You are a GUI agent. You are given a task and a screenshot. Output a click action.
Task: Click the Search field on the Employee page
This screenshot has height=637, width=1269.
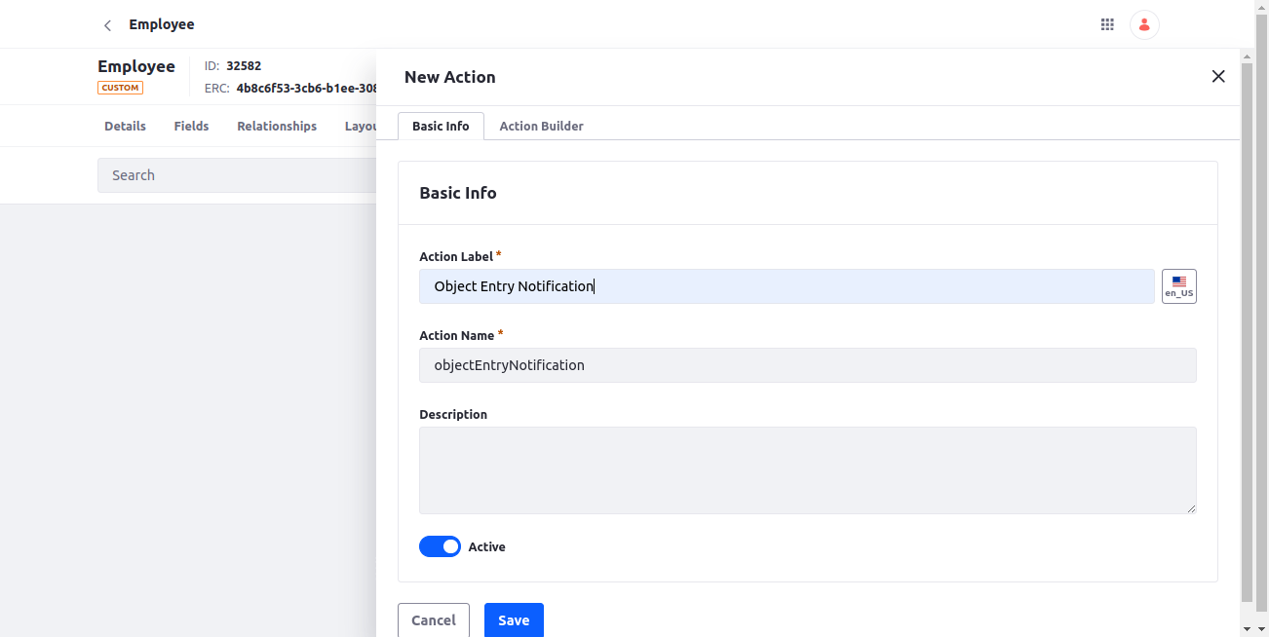237,175
